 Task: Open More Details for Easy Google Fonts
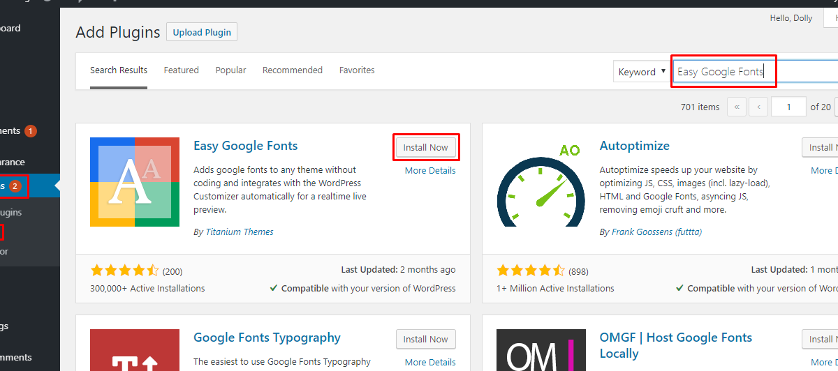click(x=430, y=170)
